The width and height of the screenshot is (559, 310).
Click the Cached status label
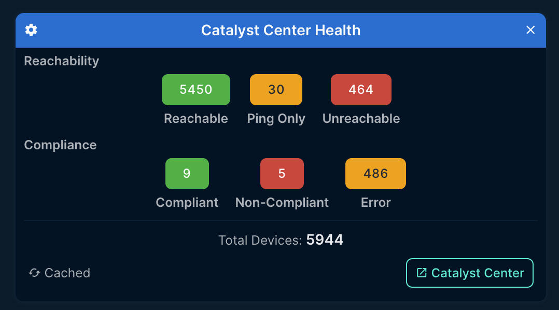click(x=67, y=273)
